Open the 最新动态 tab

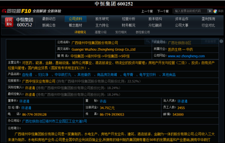(x=49, y=19)
